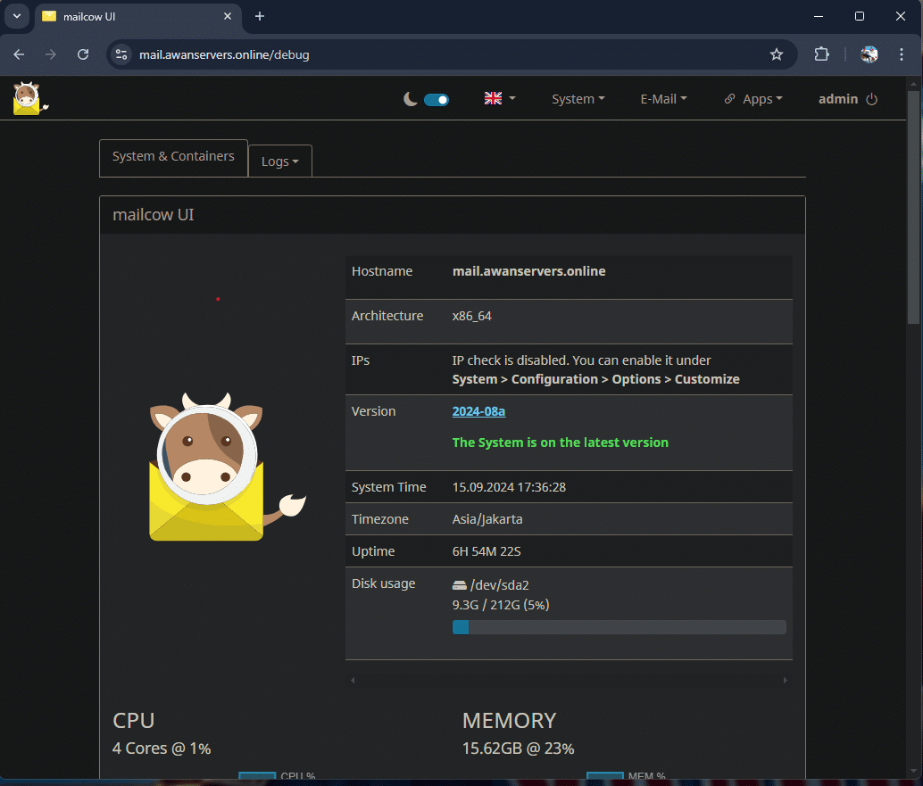The height and width of the screenshot is (786, 923).
Task: Expand the Logs dropdown tab
Action: click(279, 161)
